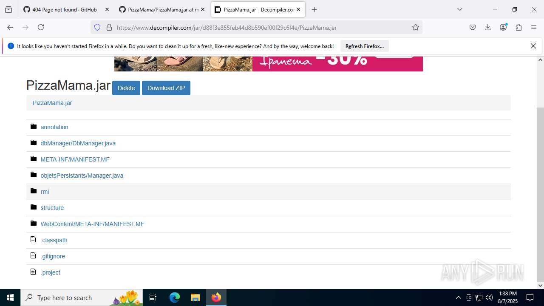Open the Windows notification center
Screen dimensions: 544x306
[x=530, y=297]
